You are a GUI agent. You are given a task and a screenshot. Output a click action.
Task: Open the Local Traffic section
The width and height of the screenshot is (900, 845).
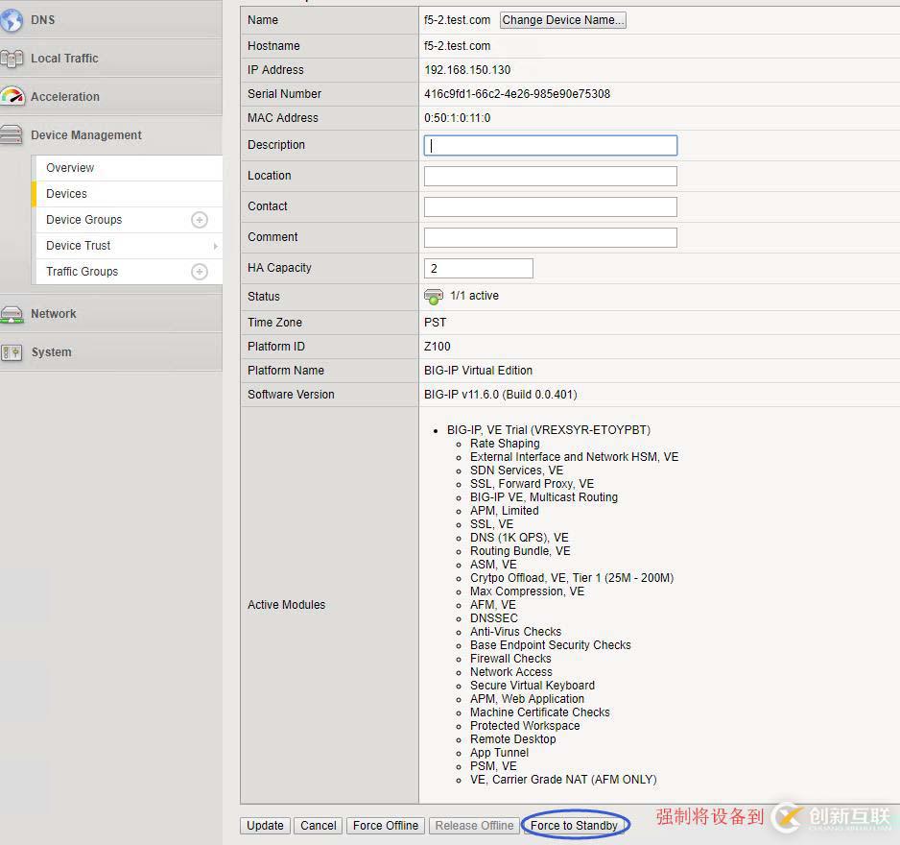64,59
